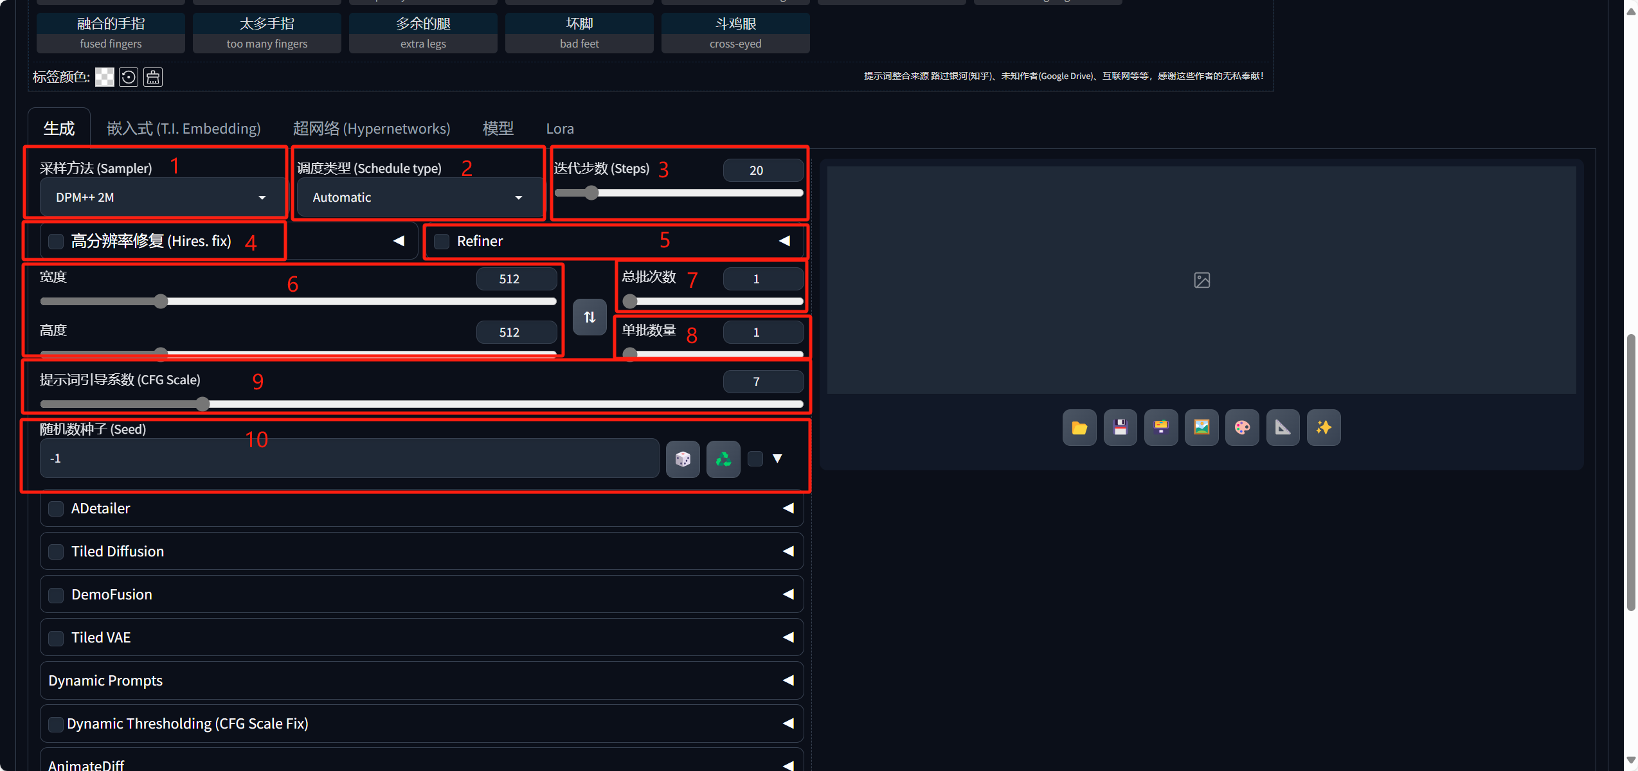Screen dimensions: 1638x771
Task: Click the paint palette inpaint icon
Action: pos(1241,427)
